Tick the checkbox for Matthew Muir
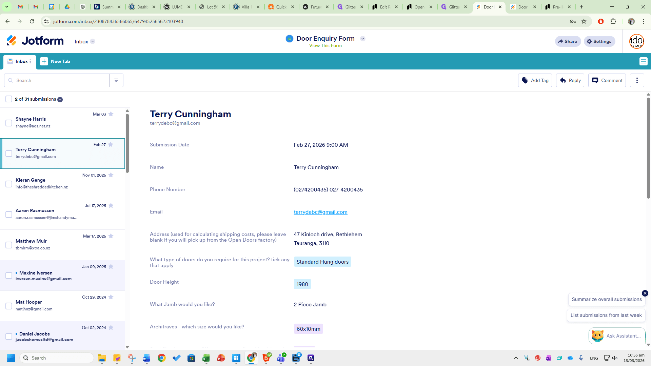The width and height of the screenshot is (651, 366). tap(9, 245)
